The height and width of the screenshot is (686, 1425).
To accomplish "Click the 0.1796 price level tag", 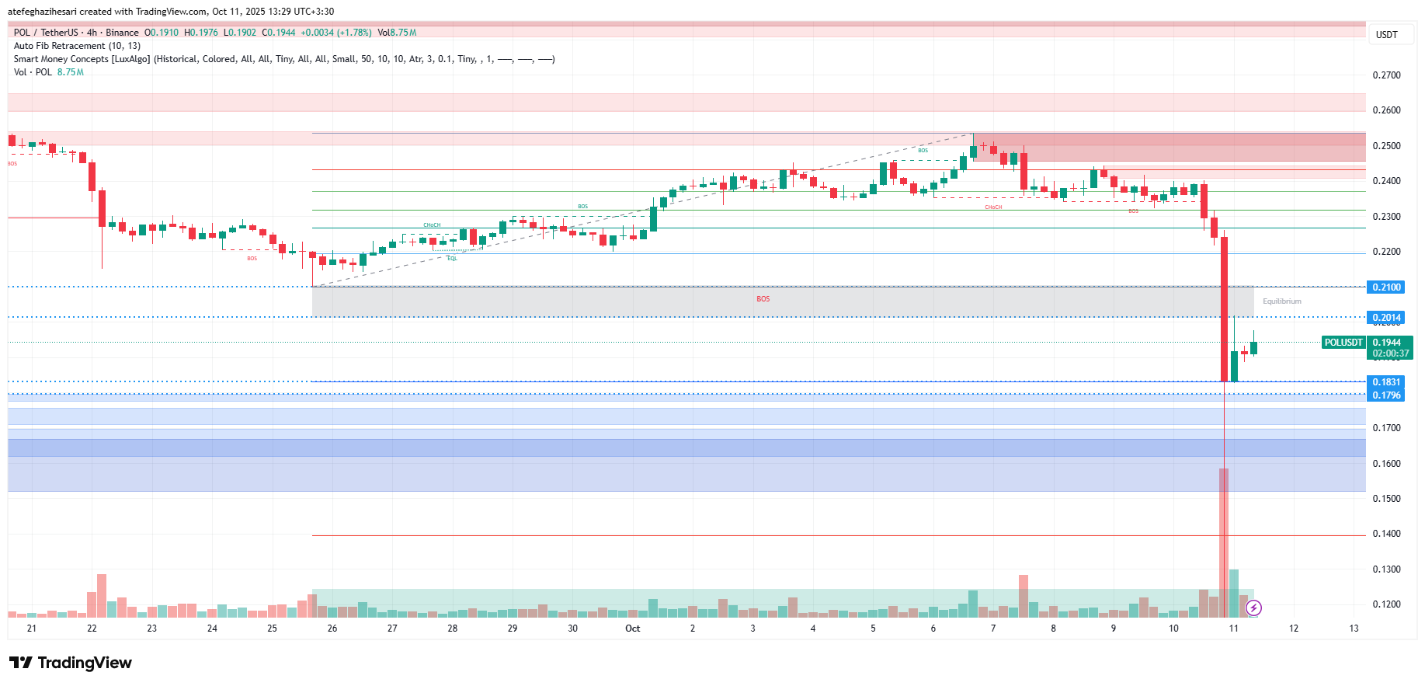I will pyautogui.click(x=1386, y=395).
